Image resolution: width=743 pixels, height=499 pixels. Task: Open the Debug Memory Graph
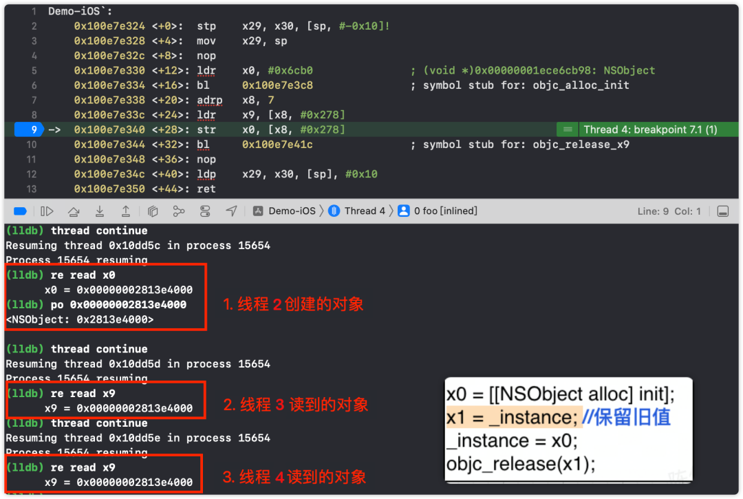click(x=179, y=211)
